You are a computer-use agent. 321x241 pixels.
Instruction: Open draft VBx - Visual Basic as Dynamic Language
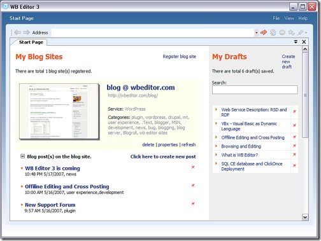click(x=249, y=126)
